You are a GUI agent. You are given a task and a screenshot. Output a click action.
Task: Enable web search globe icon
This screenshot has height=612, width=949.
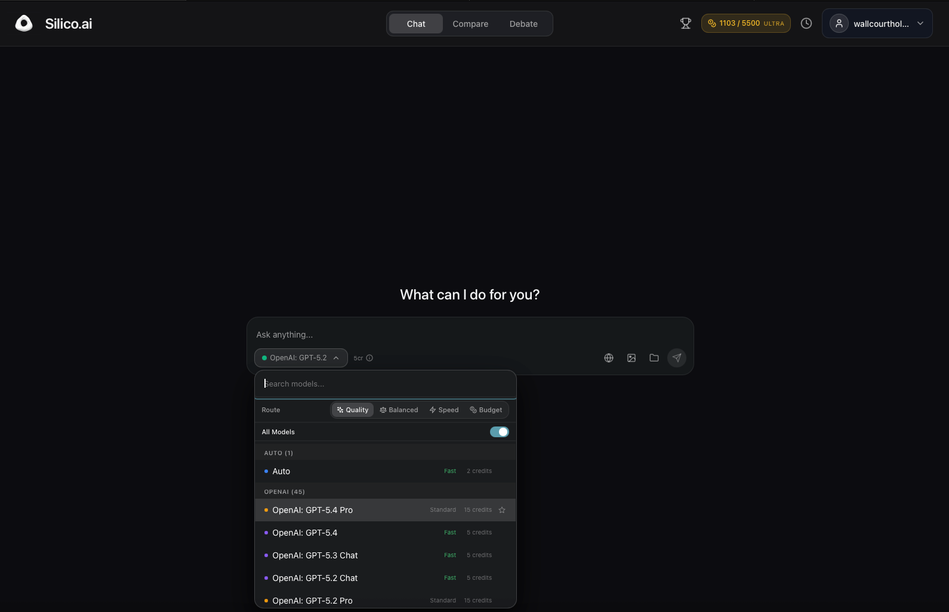(x=608, y=358)
